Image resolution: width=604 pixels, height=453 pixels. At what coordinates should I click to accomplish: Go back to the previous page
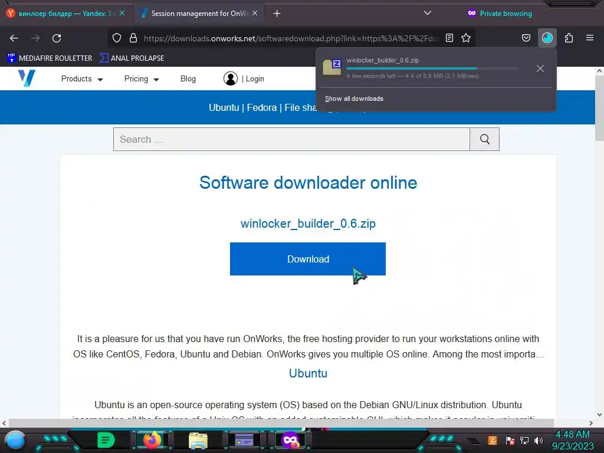tap(14, 38)
